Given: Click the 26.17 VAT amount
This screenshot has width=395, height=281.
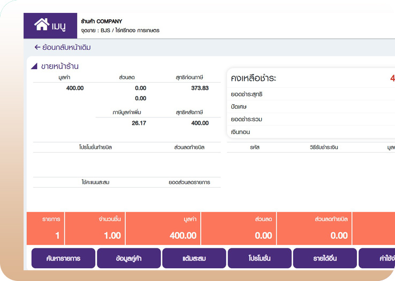Looking at the screenshot, I should point(139,123).
